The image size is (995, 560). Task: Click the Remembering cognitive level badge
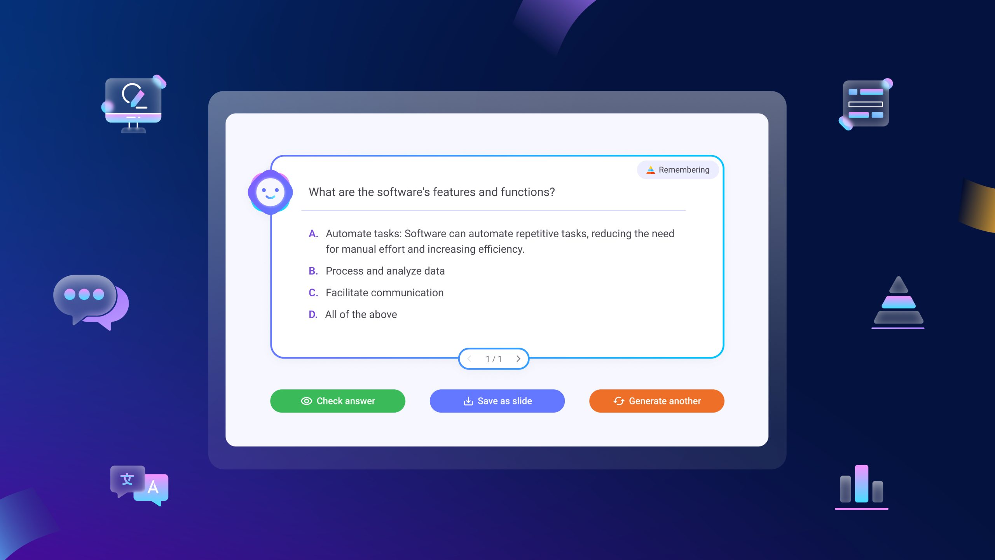[x=677, y=170]
